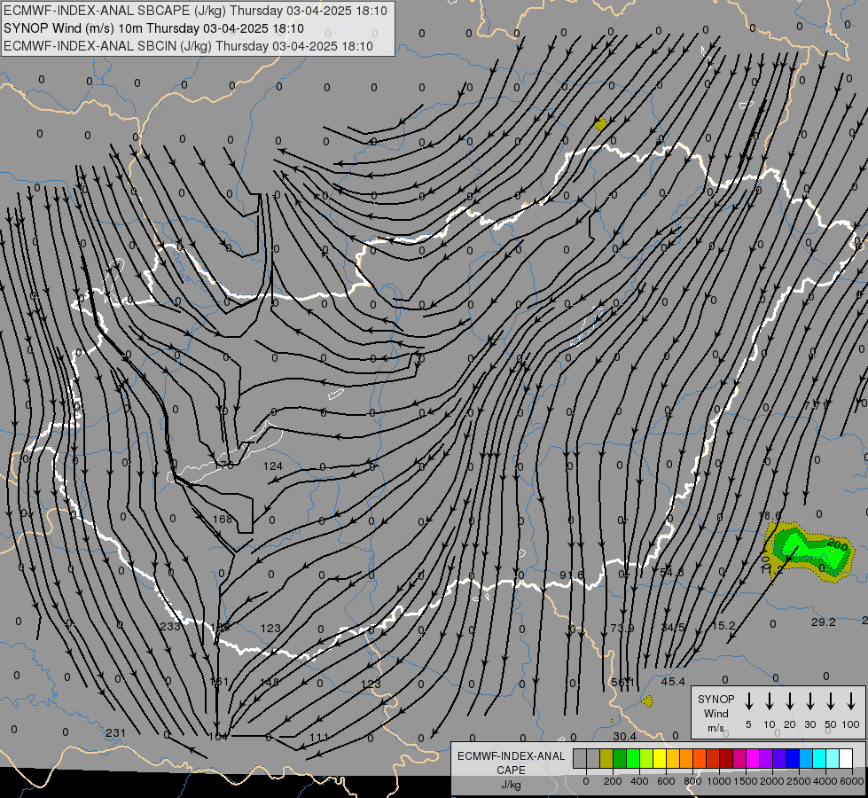Click the 400 tick on CAPE scale
Viewport: 868px width, 798px height.
coord(639,781)
